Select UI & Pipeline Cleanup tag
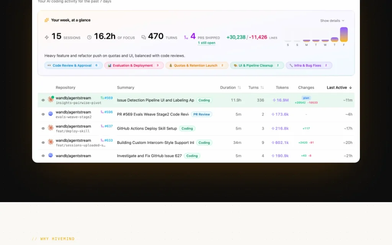 [x=257, y=65]
